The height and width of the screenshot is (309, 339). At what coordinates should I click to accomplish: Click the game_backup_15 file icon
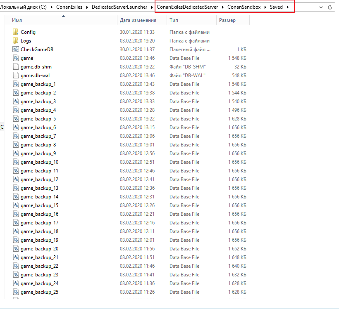point(16,205)
